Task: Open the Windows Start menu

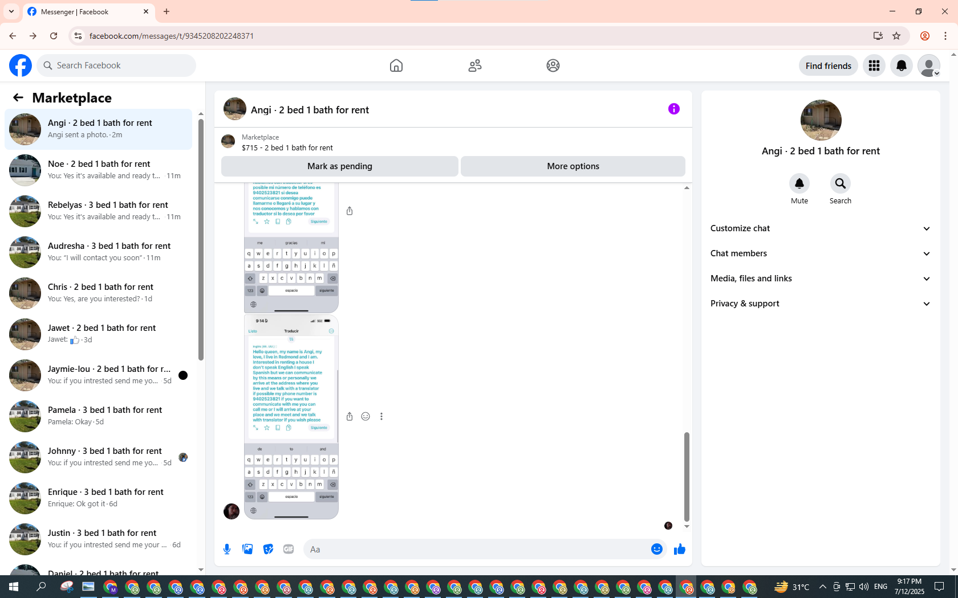Action: [x=14, y=587]
